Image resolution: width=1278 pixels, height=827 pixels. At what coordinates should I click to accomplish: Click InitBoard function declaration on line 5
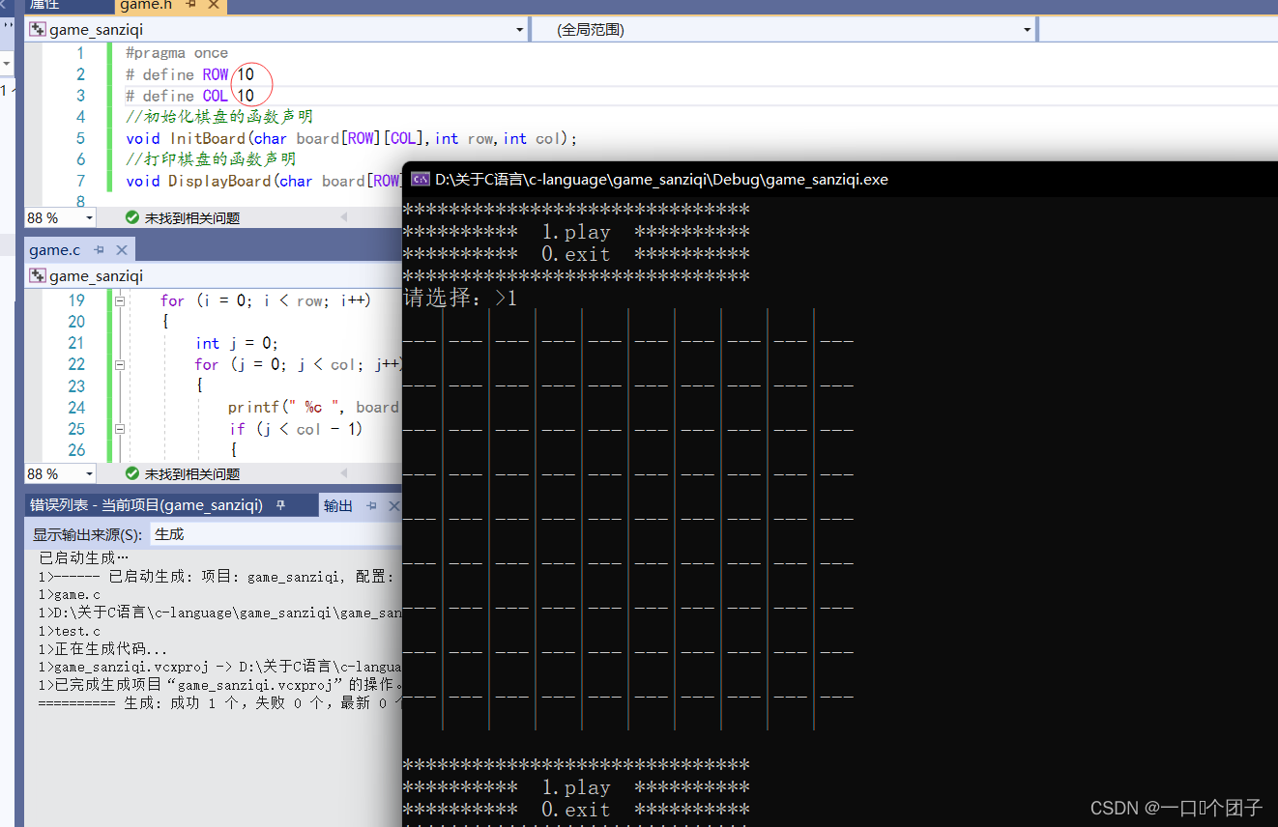351,138
